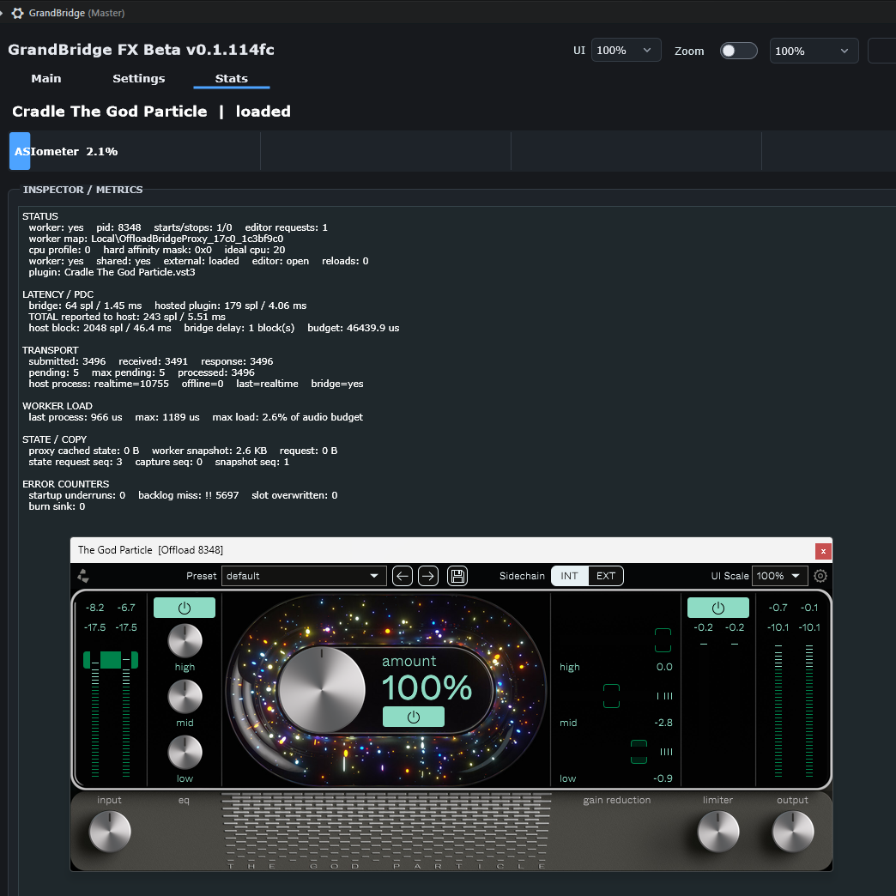This screenshot has height=896, width=896.
Task: Click 'worker map: Local\OffloadBridgeProxy' line
Action: 156,239
